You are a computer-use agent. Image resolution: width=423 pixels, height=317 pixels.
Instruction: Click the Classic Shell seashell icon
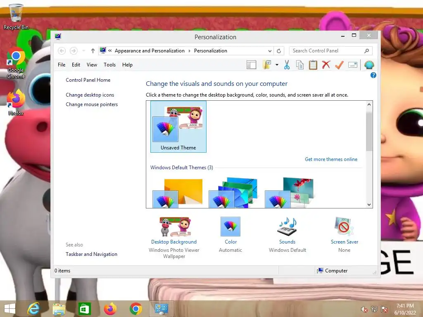click(x=369, y=65)
